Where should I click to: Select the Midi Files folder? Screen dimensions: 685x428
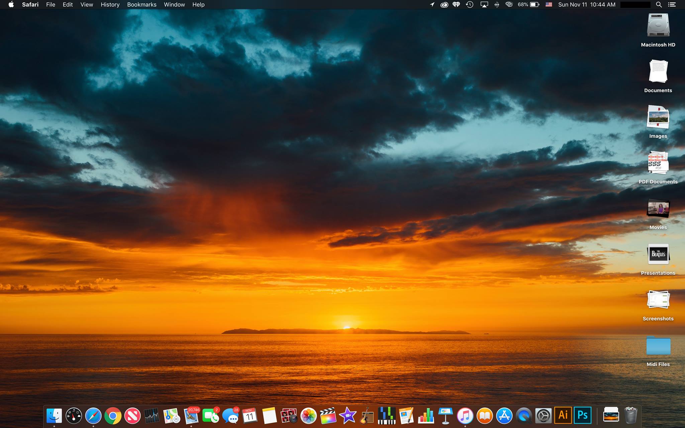658,346
